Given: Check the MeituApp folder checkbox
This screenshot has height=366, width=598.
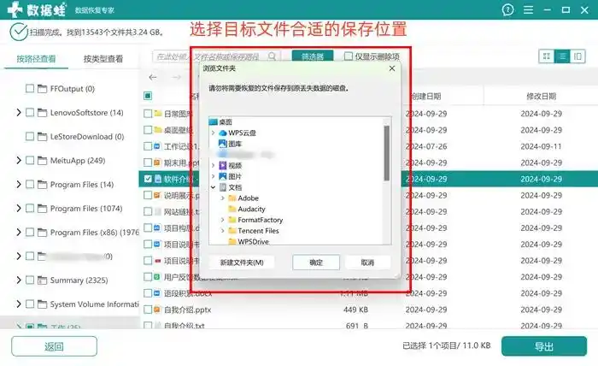Looking at the screenshot, I should (30, 160).
